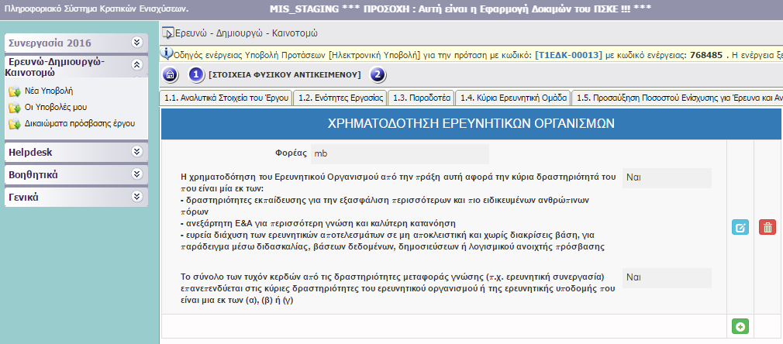783x344 pixels.
Task: Click the home icon in the step bar
Action: (171, 75)
